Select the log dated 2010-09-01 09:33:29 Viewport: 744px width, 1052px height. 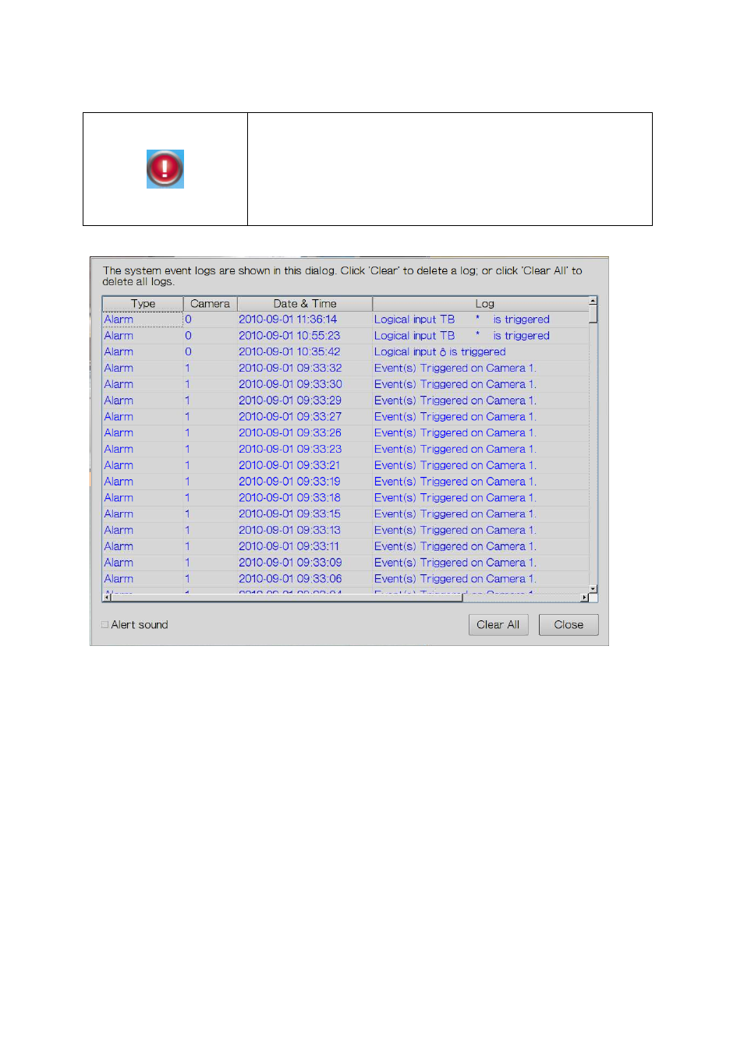tap(345, 401)
